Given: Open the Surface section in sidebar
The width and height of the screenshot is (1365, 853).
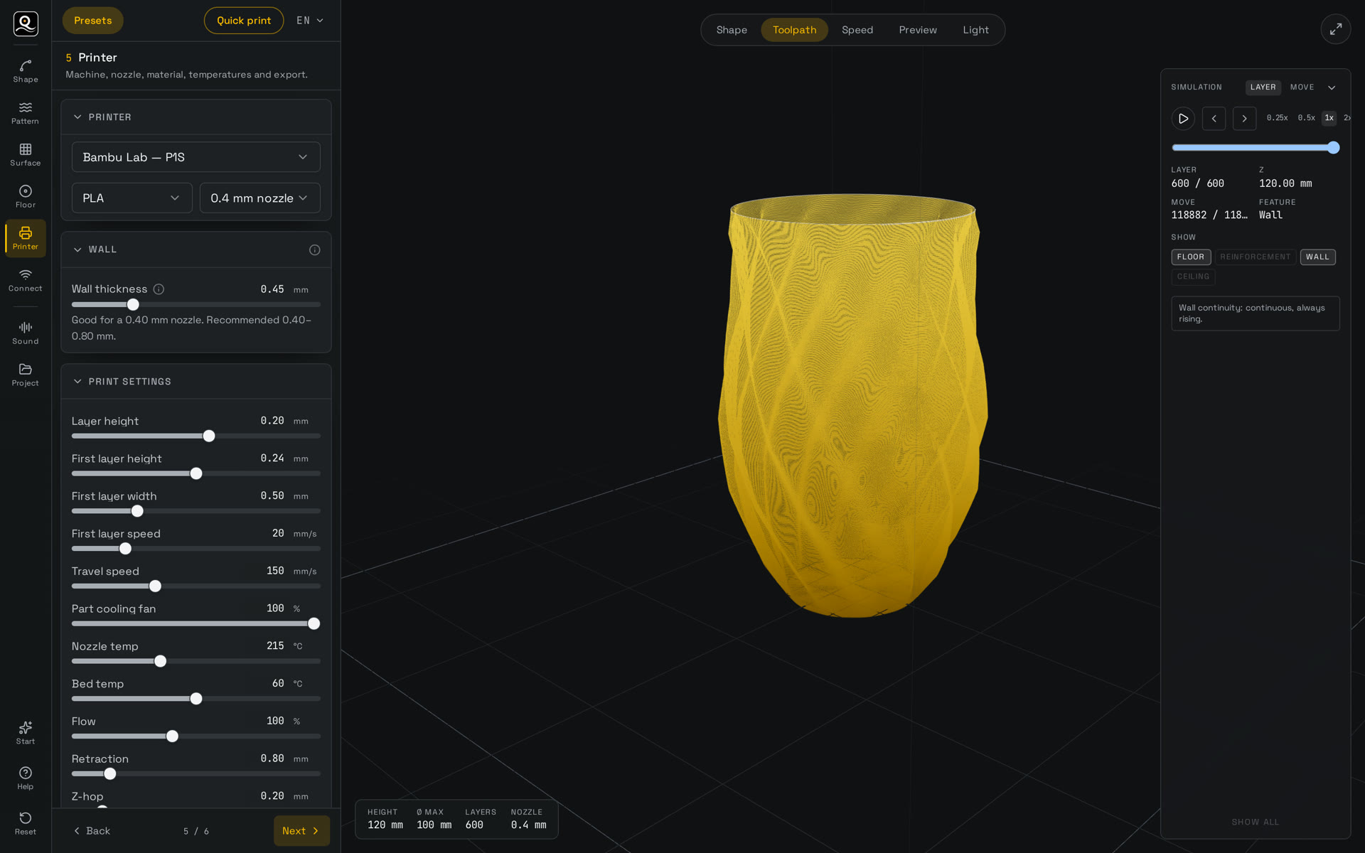Looking at the screenshot, I should pyautogui.click(x=26, y=155).
